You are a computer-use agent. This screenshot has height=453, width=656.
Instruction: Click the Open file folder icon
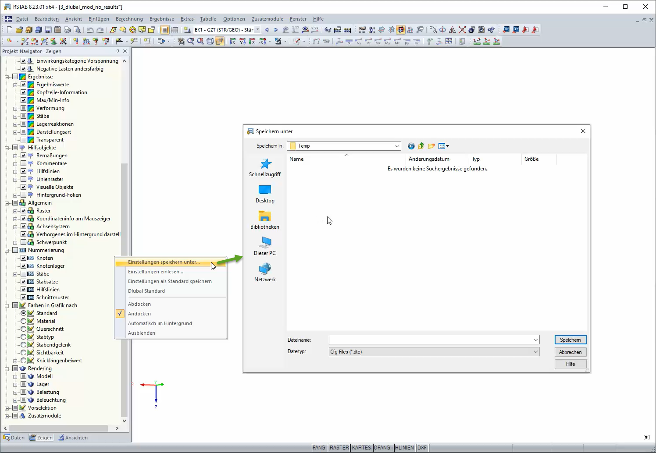point(19,30)
